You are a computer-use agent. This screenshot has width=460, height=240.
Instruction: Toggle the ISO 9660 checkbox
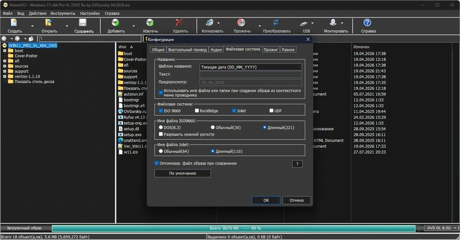coord(161,111)
